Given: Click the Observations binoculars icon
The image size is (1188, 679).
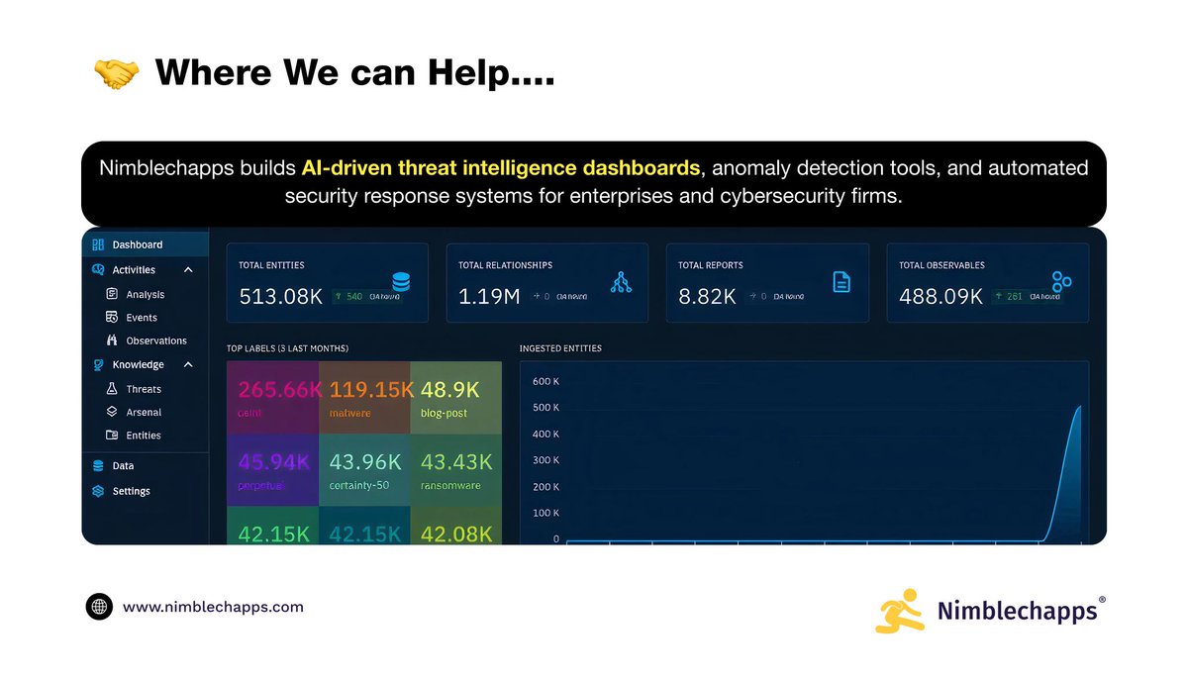Looking at the screenshot, I should click(112, 340).
